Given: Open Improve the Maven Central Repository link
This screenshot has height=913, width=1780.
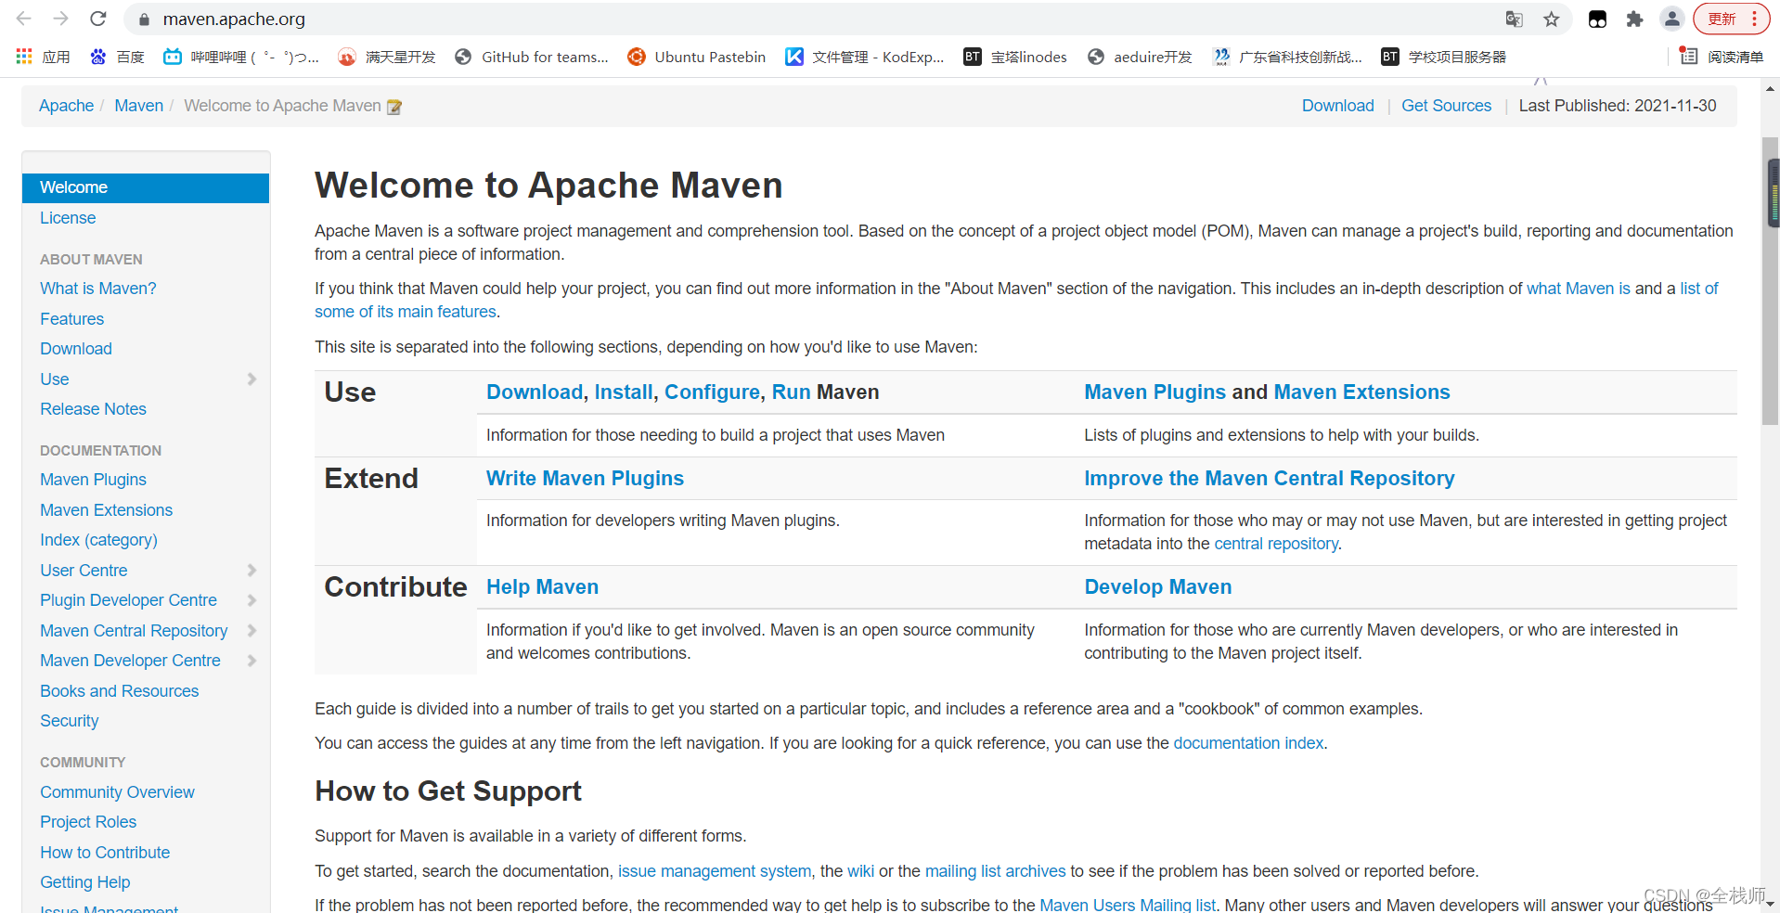Looking at the screenshot, I should 1269,479.
